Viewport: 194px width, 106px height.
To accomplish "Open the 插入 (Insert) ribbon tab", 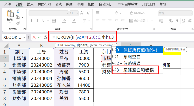I will [30, 4].
